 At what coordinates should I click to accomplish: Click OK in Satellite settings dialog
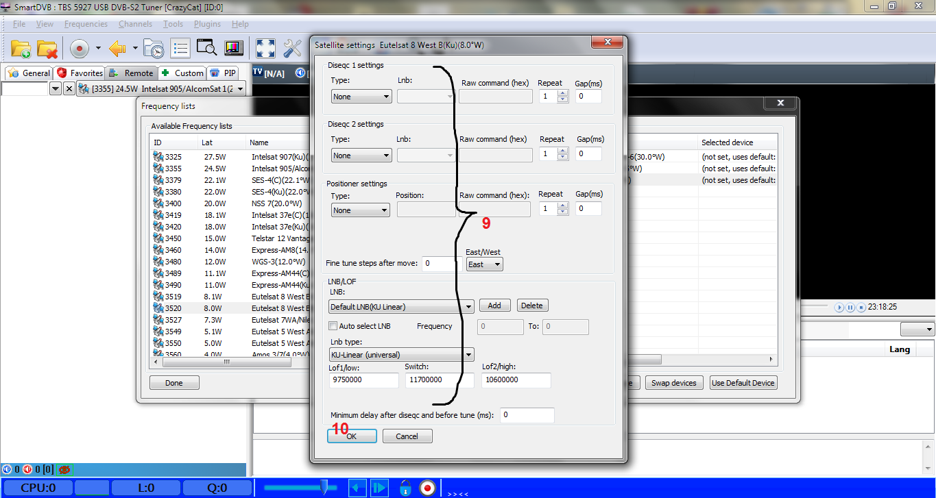point(352,436)
